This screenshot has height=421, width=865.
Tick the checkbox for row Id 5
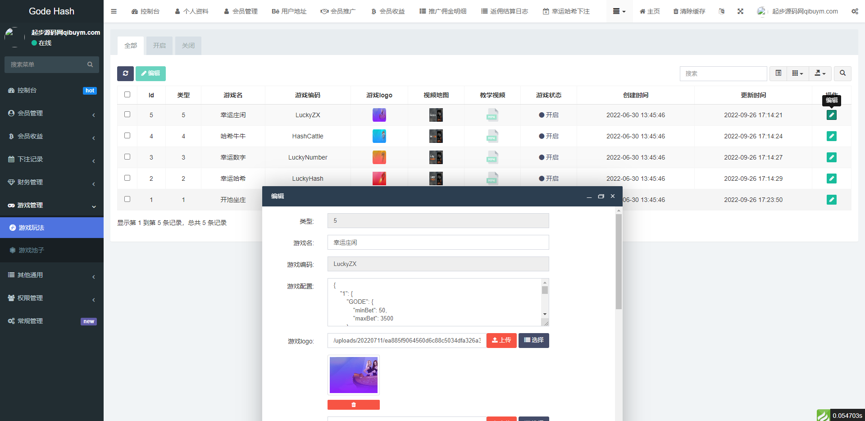pyautogui.click(x=127, y=114)
